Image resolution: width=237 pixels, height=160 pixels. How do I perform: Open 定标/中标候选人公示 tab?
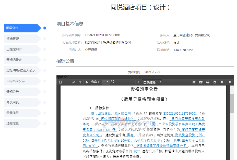click(x=23, y=70)
